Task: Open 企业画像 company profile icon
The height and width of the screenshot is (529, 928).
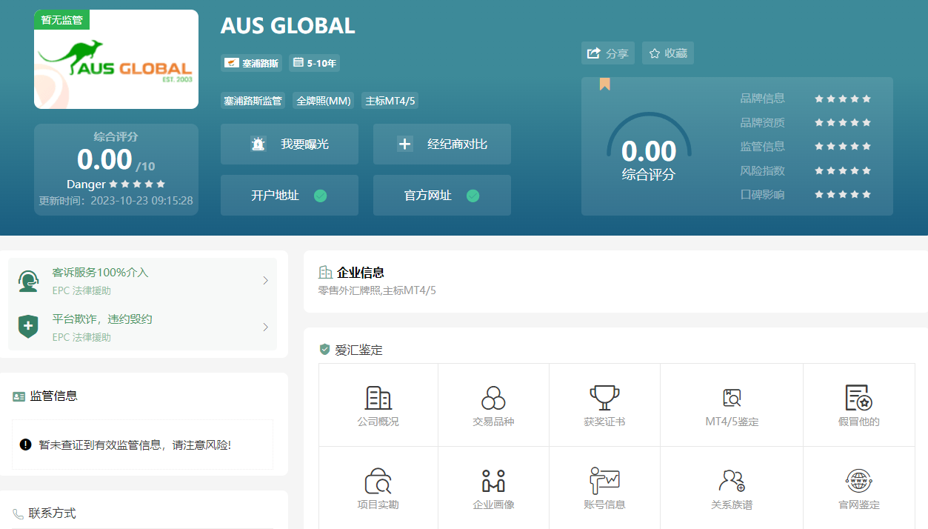Action: [493, 482]
